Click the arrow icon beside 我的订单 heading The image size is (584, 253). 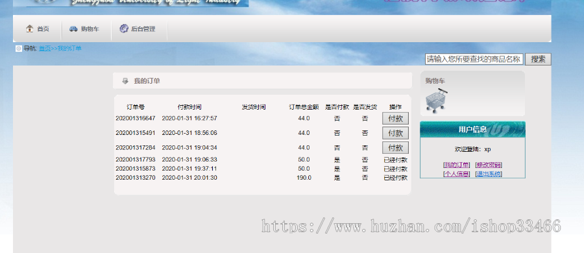pos(125,81)
